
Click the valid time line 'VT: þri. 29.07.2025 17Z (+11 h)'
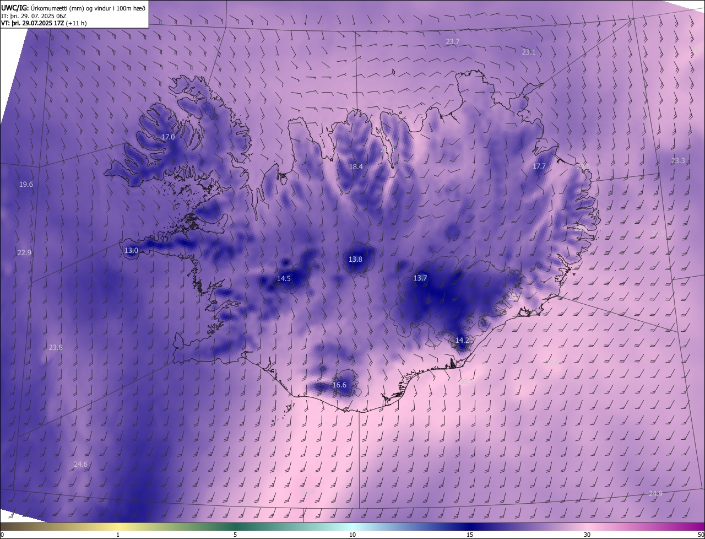click(x=44, y=23)
